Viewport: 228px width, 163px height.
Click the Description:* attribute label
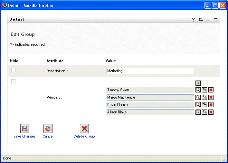pyautogui.click(x=57, y=71)
